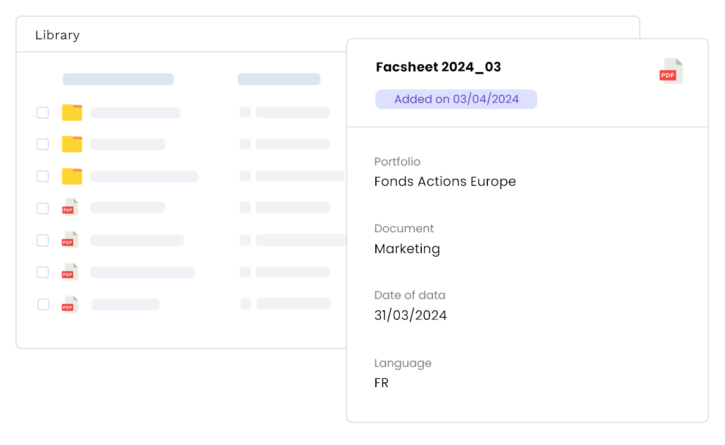Select the third PDF file icon
Image resolution: width=725 pixels, height=445 pixels.
(70, 272)
